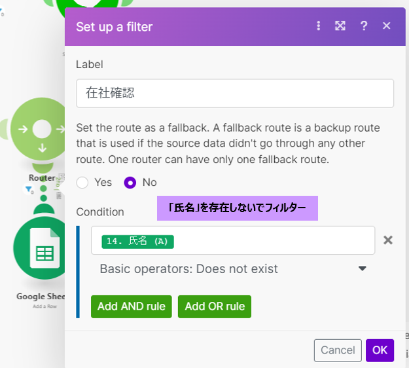This screenshot has width=409, height=368.
Task: Close the Set up a filter dialog
Action: coord(386,26)
